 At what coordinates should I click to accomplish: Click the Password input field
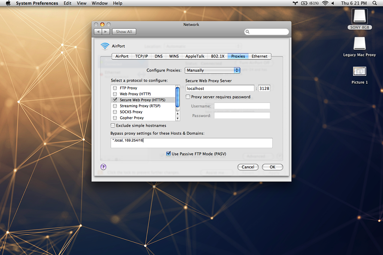click(x=242, y=116)
